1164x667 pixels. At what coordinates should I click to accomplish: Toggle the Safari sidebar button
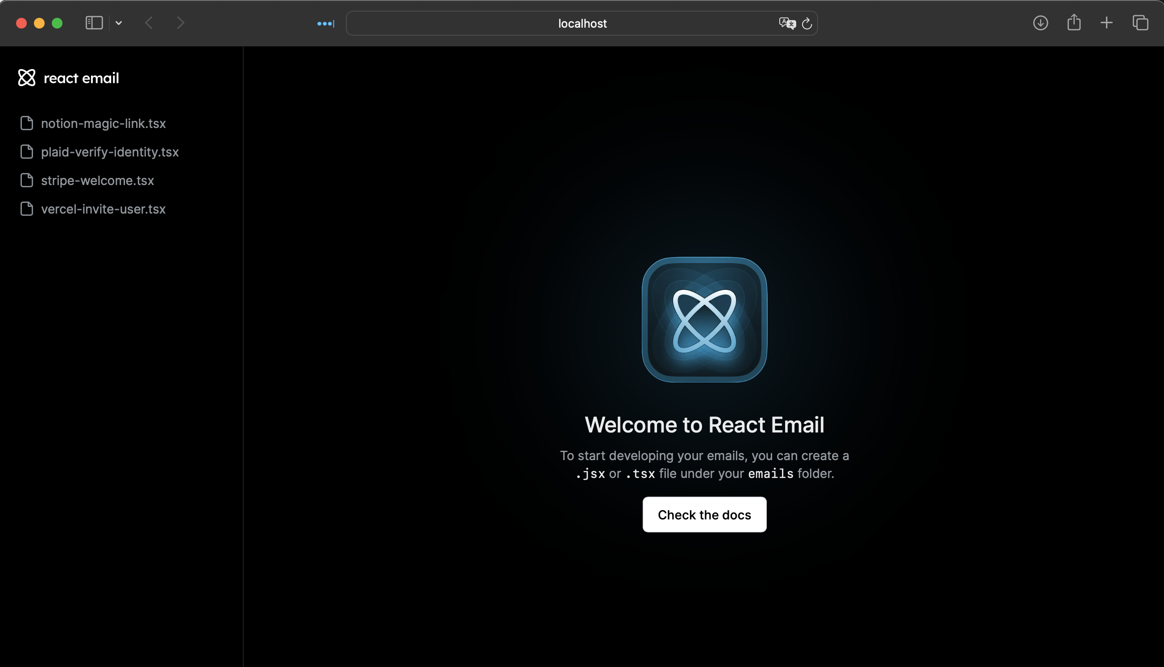tap(94, 23)
